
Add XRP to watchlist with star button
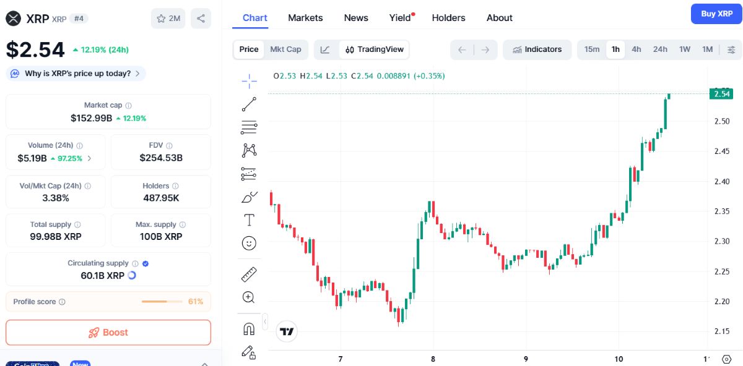[168, 19]
